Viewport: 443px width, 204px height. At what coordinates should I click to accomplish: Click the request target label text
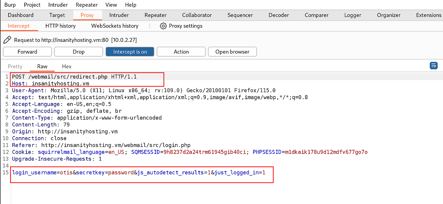tap(75, 40)
